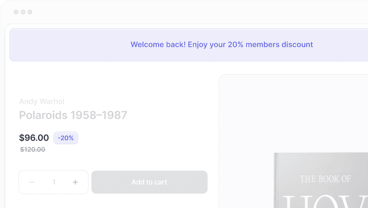
Task: Click the plus icon to increase quantity
Action: [x=75, y=182]
